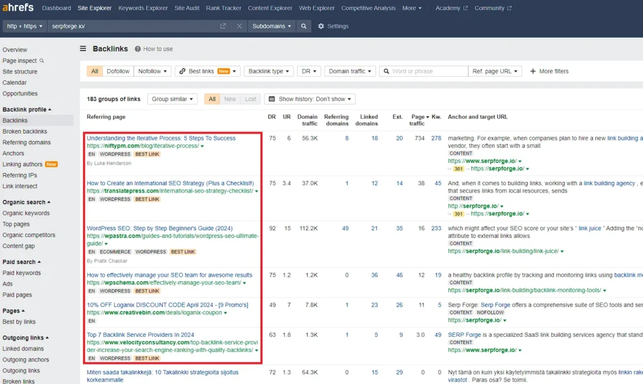The image size is (643, 384).
Task: Open Top pages in the sidebar
Action: [x=16, y=224]
